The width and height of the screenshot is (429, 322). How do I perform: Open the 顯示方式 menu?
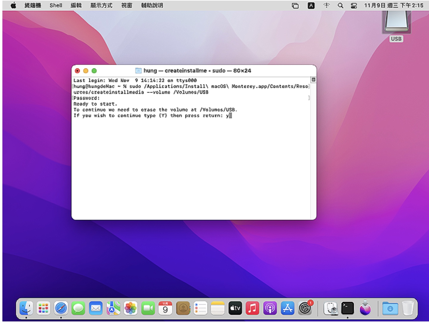click(x=102, y=5)
